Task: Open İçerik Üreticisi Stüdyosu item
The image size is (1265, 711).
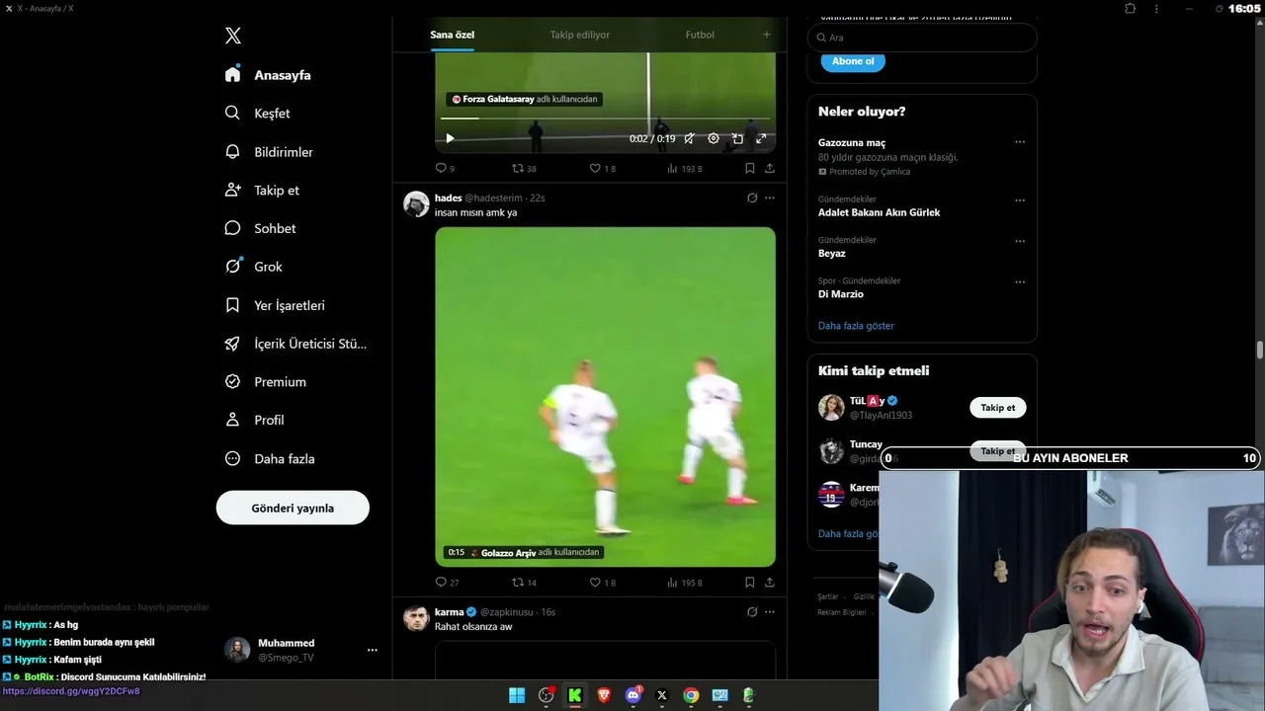Action: point(296,344)
